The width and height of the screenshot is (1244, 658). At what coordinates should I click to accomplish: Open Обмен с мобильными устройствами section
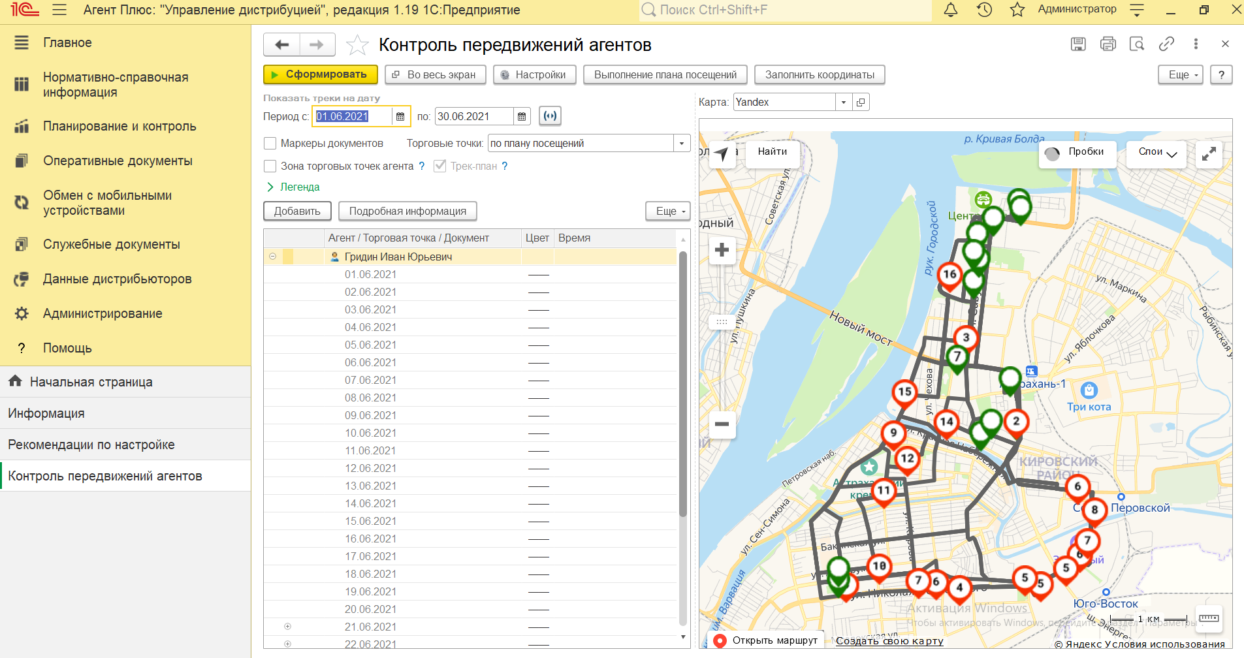(x=108, y=203)
